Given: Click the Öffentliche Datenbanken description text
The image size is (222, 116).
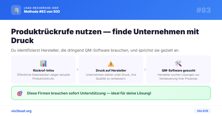Looking at the screenshot, I should [44, 77].
